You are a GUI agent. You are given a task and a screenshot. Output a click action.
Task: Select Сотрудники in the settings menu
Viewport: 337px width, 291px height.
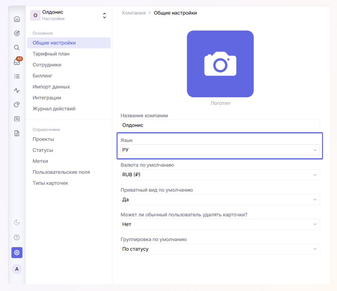47,65
